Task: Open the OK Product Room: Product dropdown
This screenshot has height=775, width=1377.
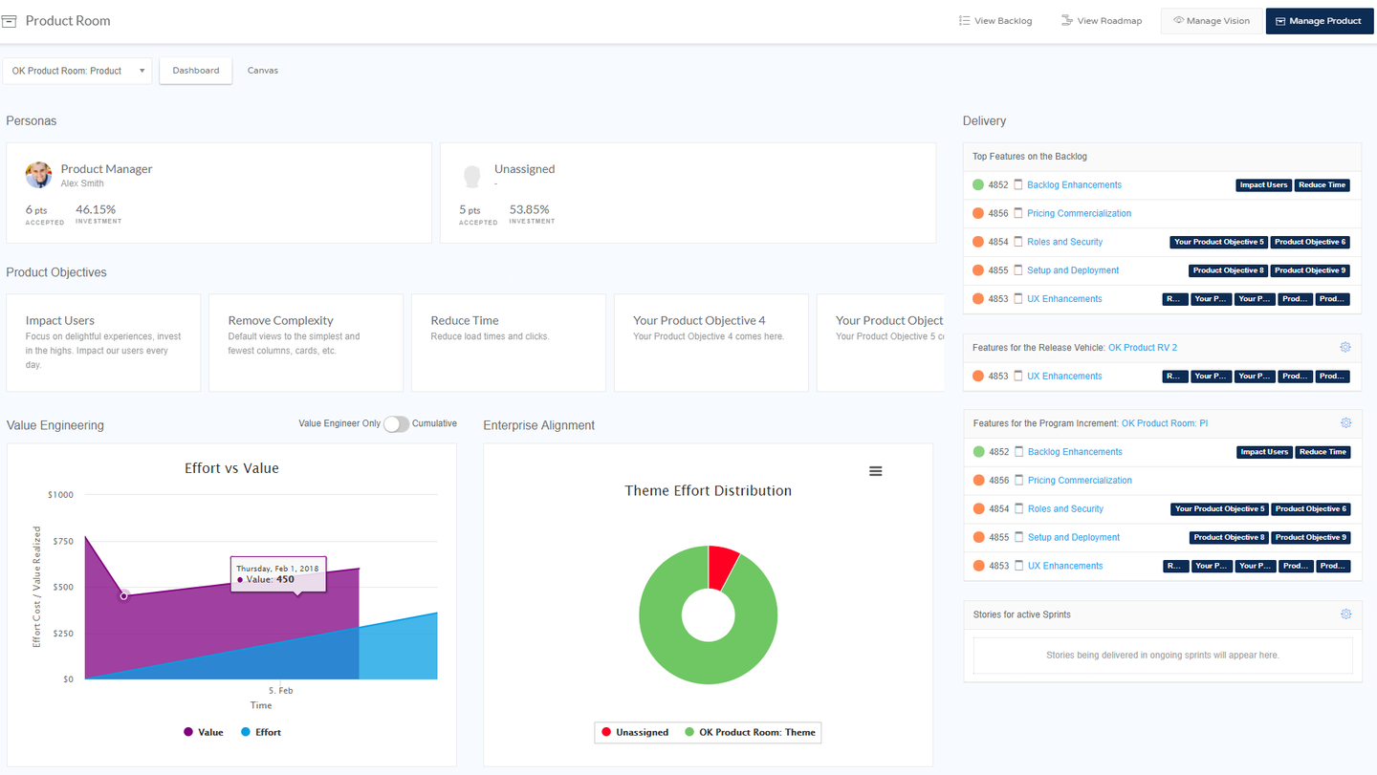Action: coord(76,71)
